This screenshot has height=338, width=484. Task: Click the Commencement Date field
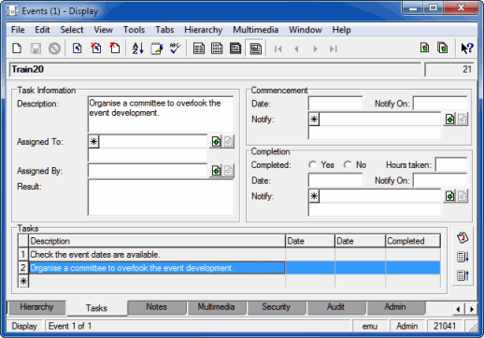[x=335, y=104]
